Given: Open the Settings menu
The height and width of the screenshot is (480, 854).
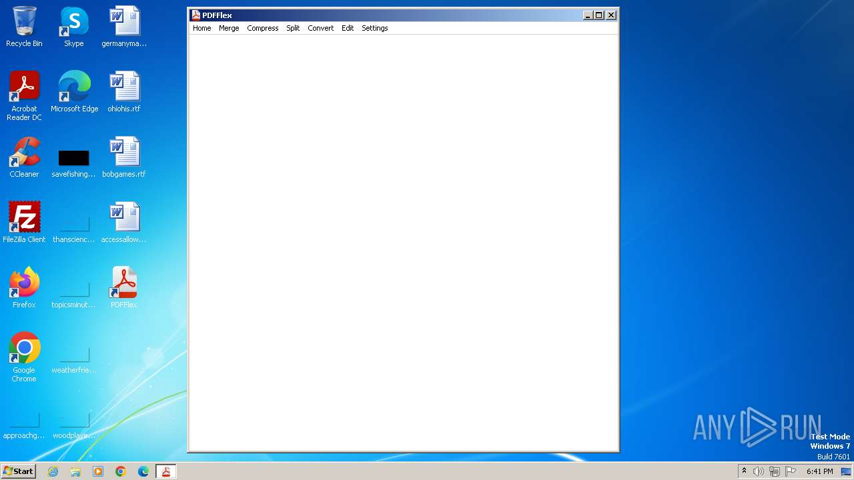Looking at the screenshot, I should 374,28.
